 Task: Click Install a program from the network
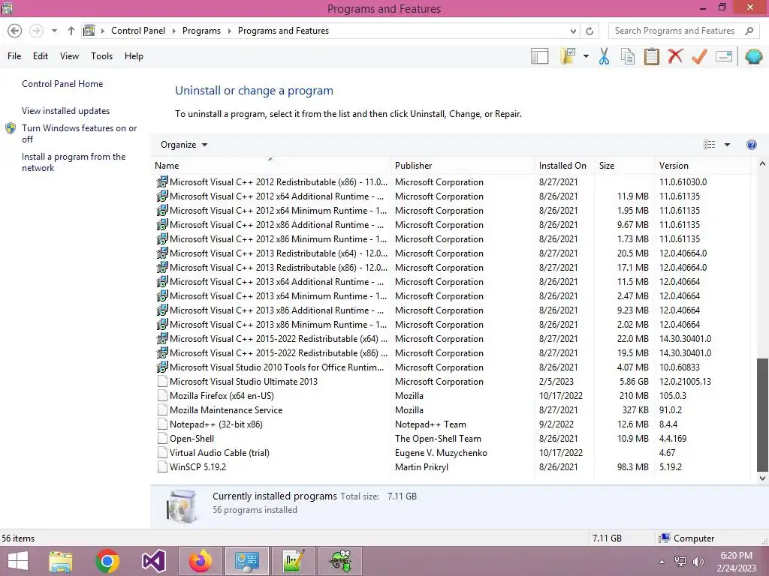tap(74, 162)
